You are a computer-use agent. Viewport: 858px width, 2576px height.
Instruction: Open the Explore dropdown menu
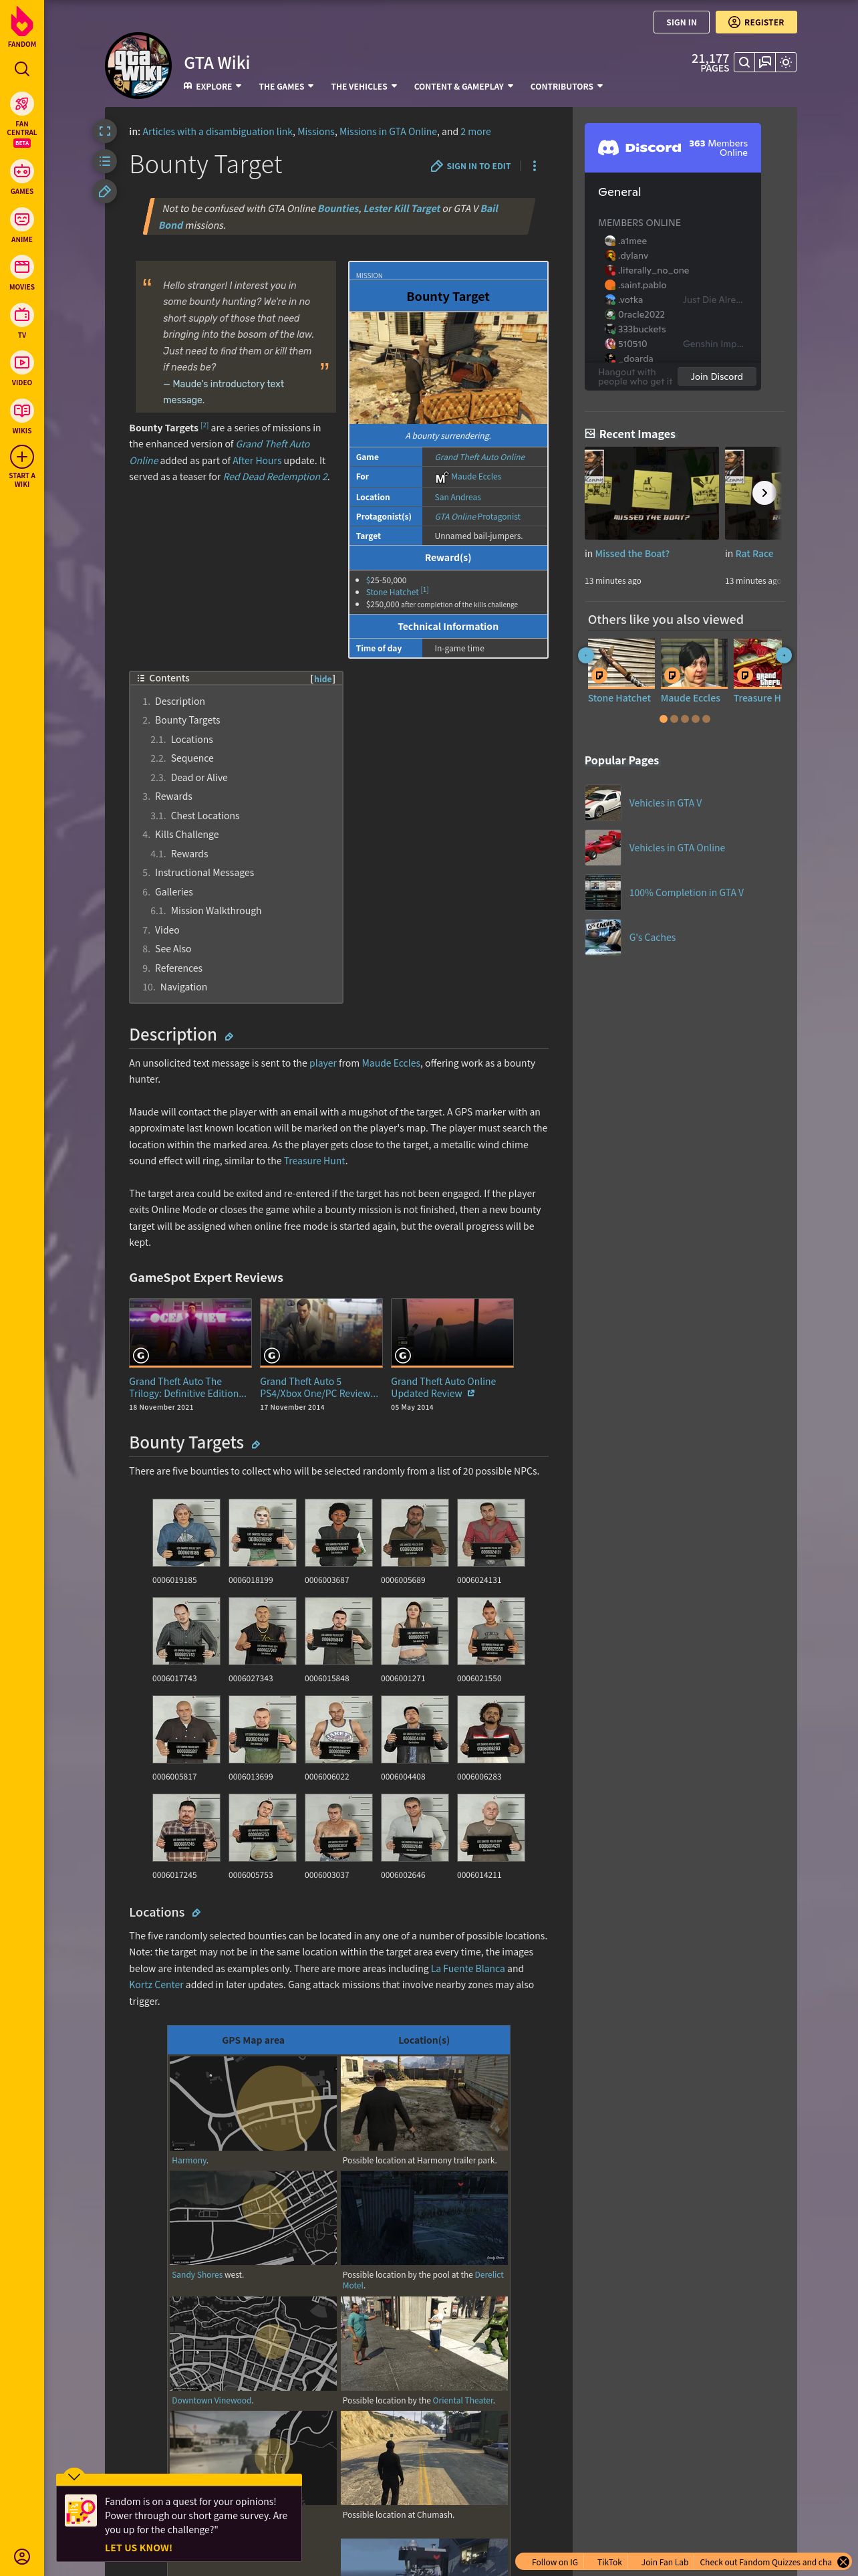(212, 87)
